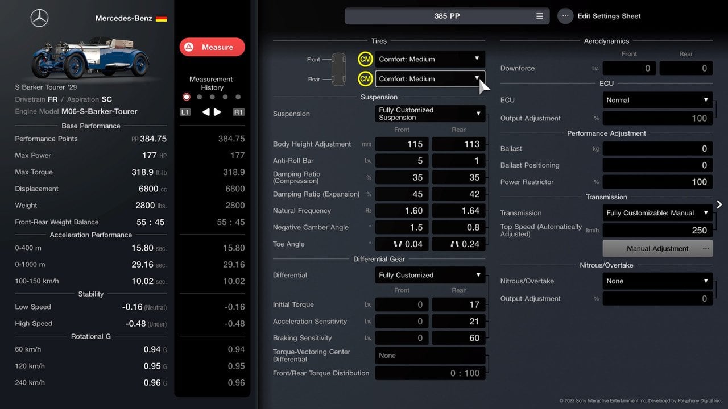Open the ECU Normal dropdown
The width and height of the screenshot is (728, 409).
tap(657, 100)
